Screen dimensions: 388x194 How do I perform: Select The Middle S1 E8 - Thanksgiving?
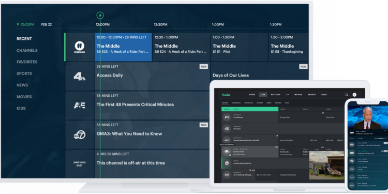pos(289,47)
